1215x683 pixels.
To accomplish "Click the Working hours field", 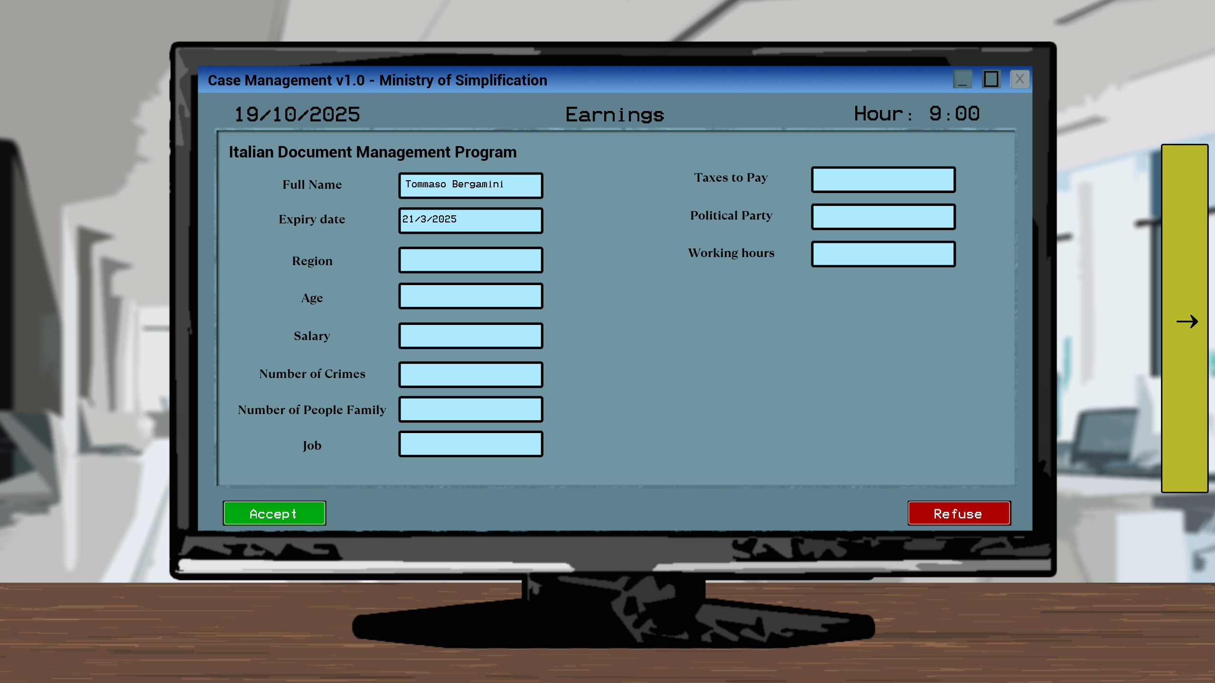I will coord(883,254).
